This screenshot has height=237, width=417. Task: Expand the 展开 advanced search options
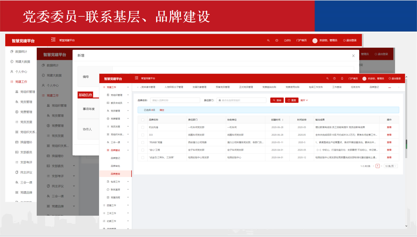coord(304,100)
